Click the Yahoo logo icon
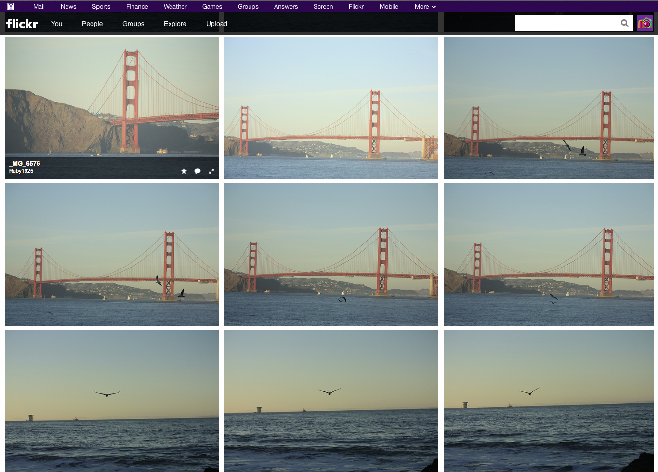This screenshot has width=658, height=472. point(11,6)
